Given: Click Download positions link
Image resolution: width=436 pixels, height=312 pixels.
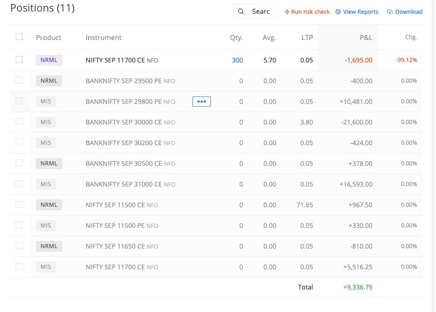Looking at the screenshot, I should coord(408,12).
